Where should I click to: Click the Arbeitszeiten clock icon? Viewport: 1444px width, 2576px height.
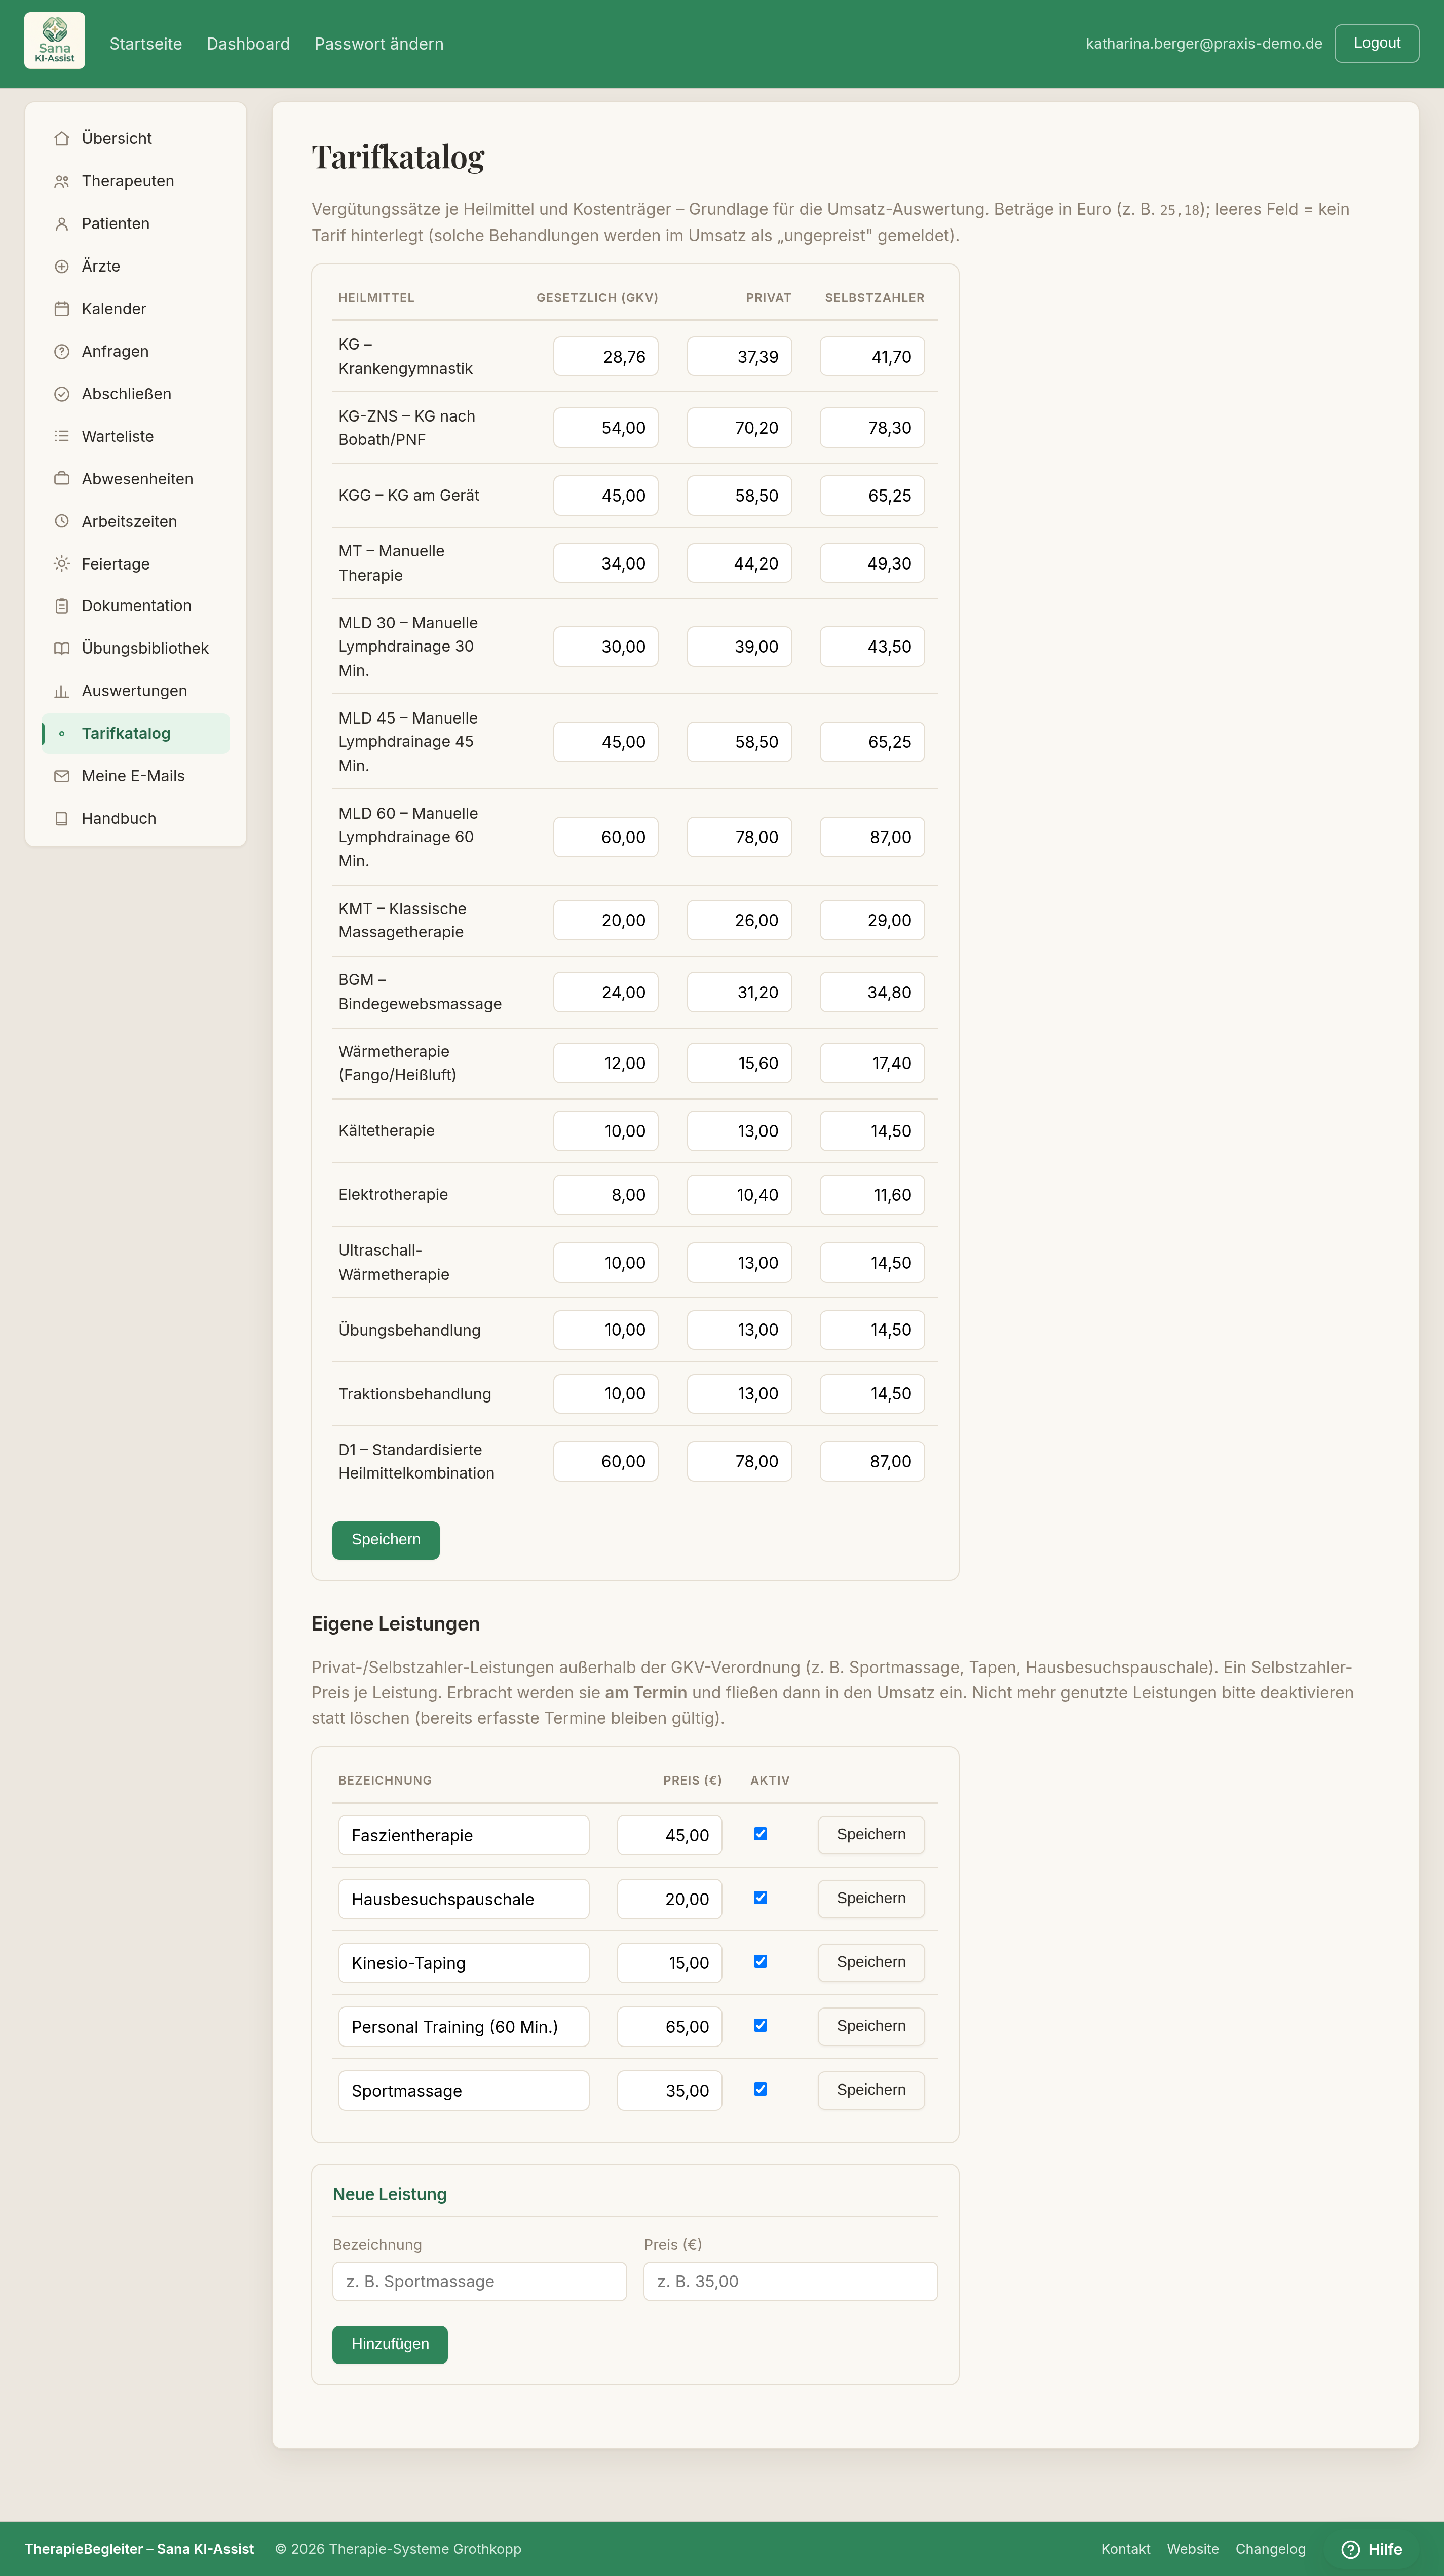(x=62, y=521)
